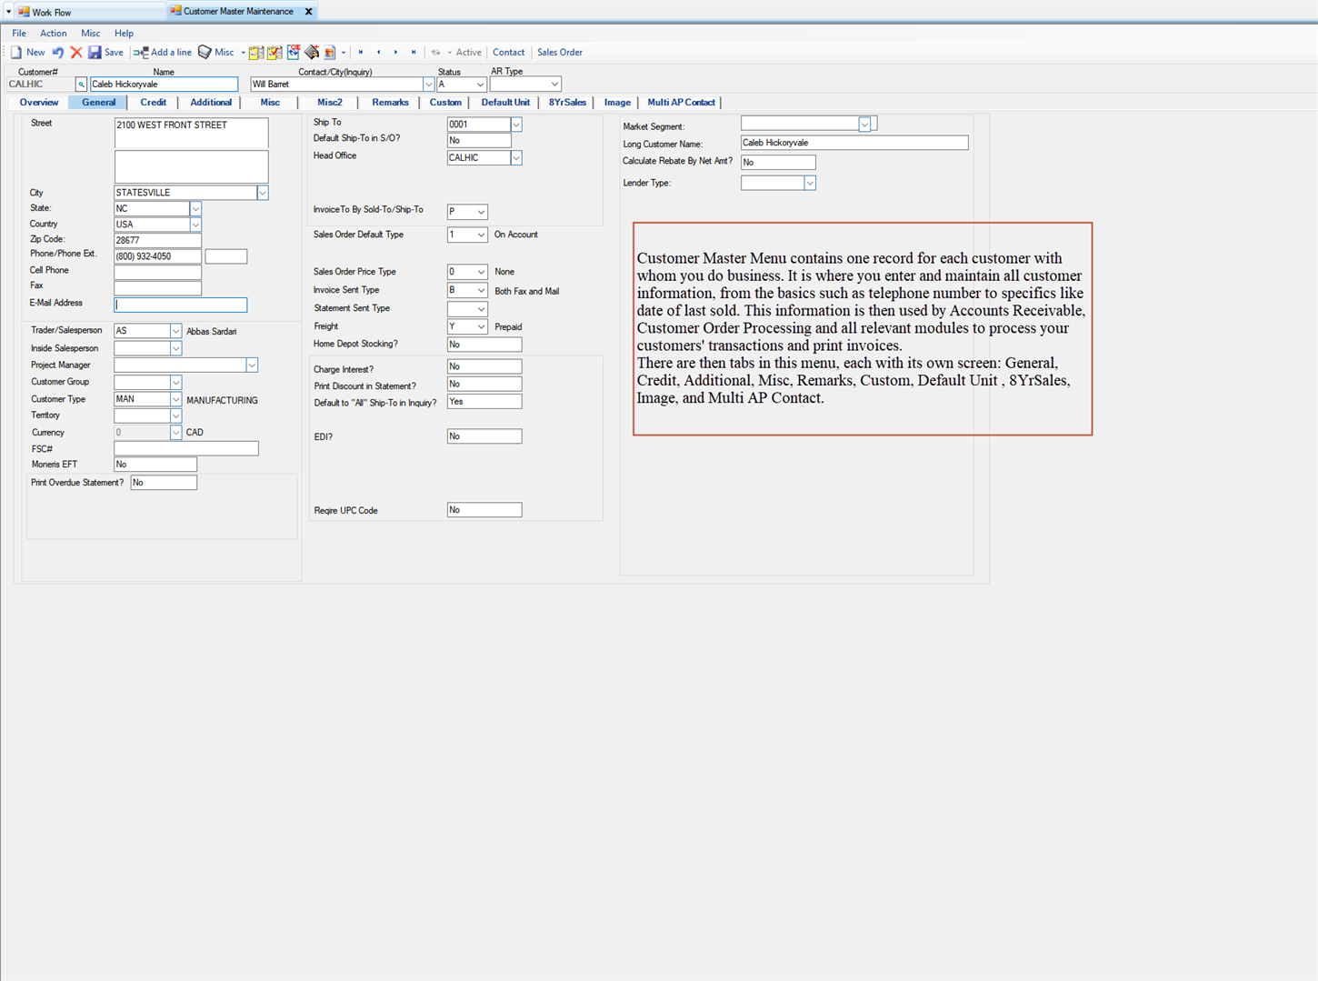The image size is (1318, 981).
Task: Click the Sales Order button
Action: point(559,53)
